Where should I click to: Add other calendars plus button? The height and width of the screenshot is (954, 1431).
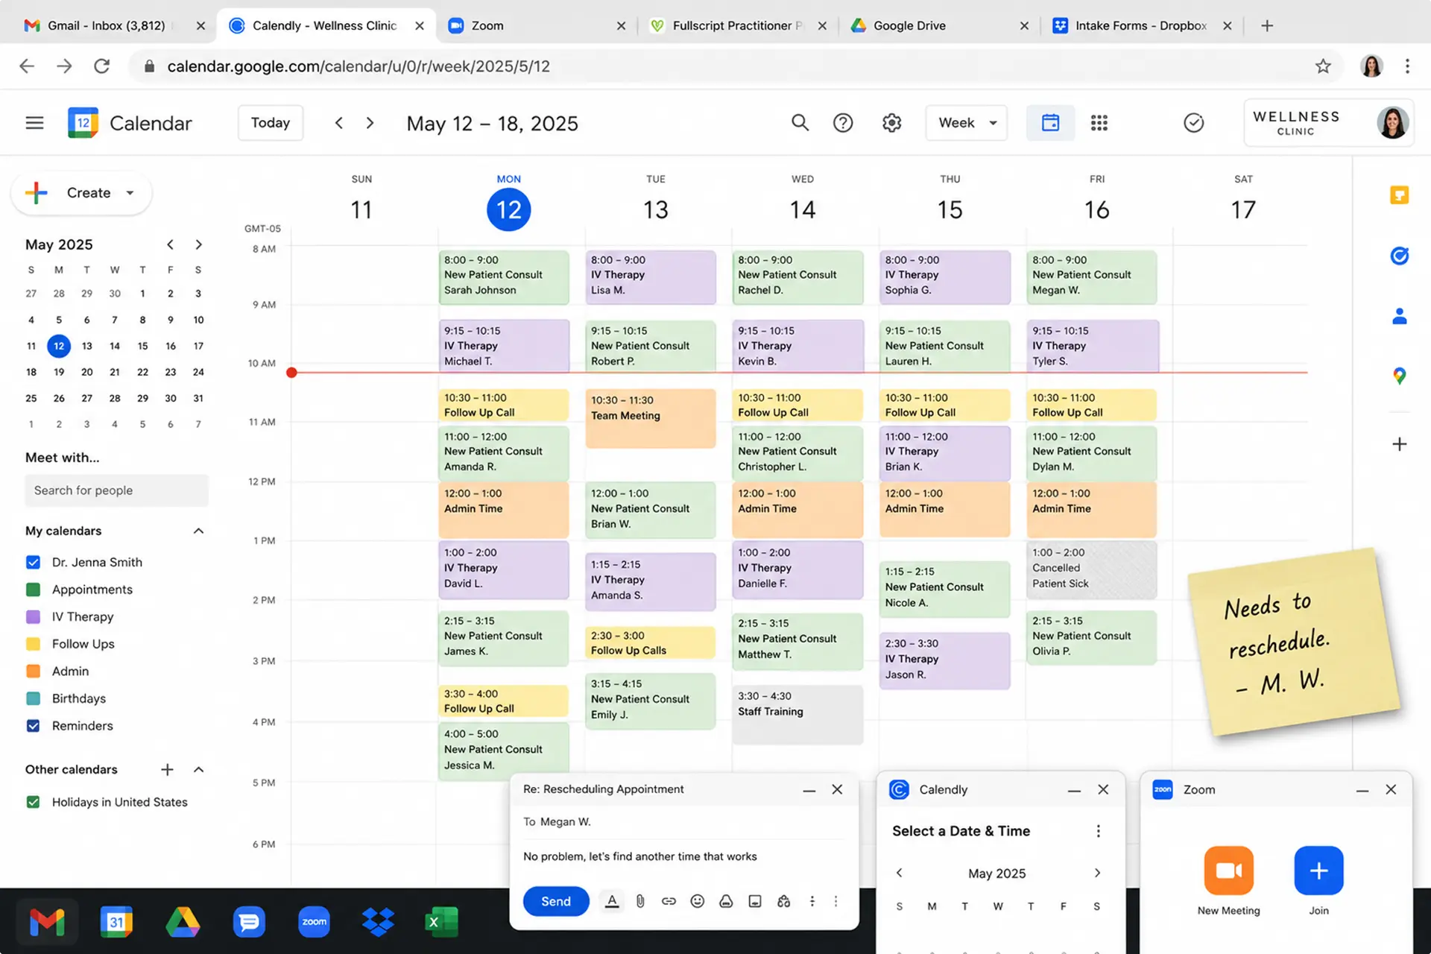coord(168,769)
